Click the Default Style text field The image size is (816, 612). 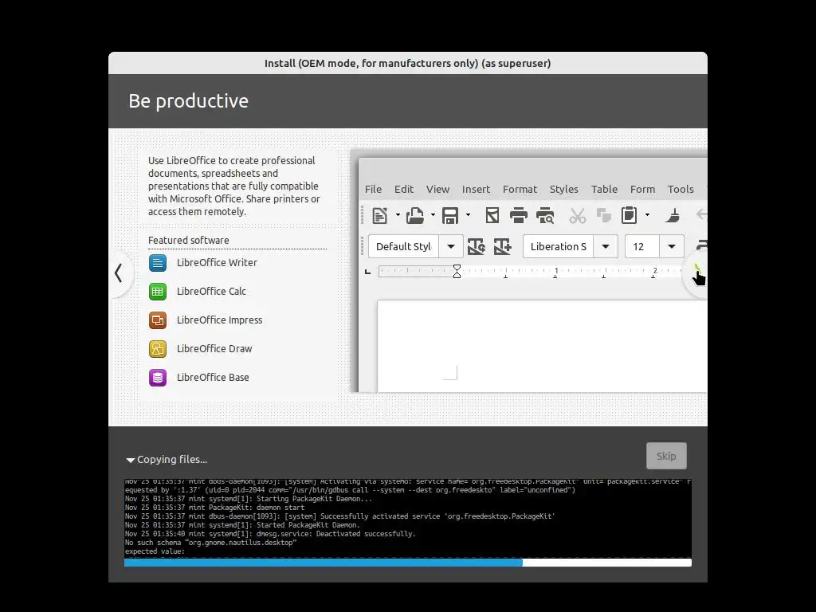click(x=404, y=247)
